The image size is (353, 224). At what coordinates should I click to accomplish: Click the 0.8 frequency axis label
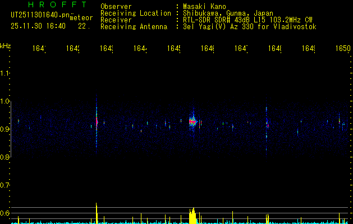click(4, 157)
